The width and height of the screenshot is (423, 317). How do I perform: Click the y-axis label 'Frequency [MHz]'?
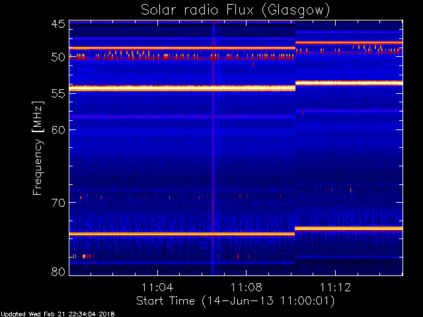coord(38,148)
